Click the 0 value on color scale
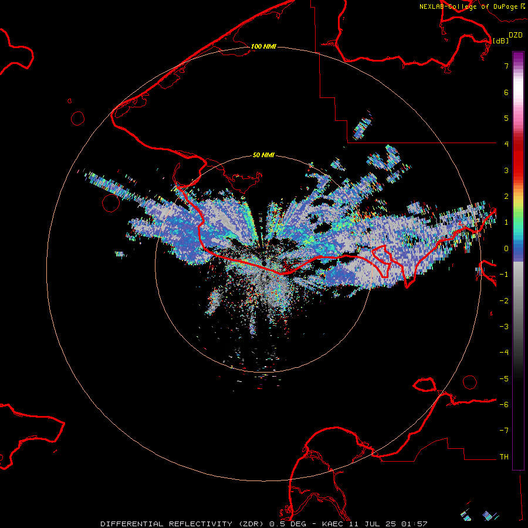Viewport: 528px width, 528px height. [x=506, y=249]
